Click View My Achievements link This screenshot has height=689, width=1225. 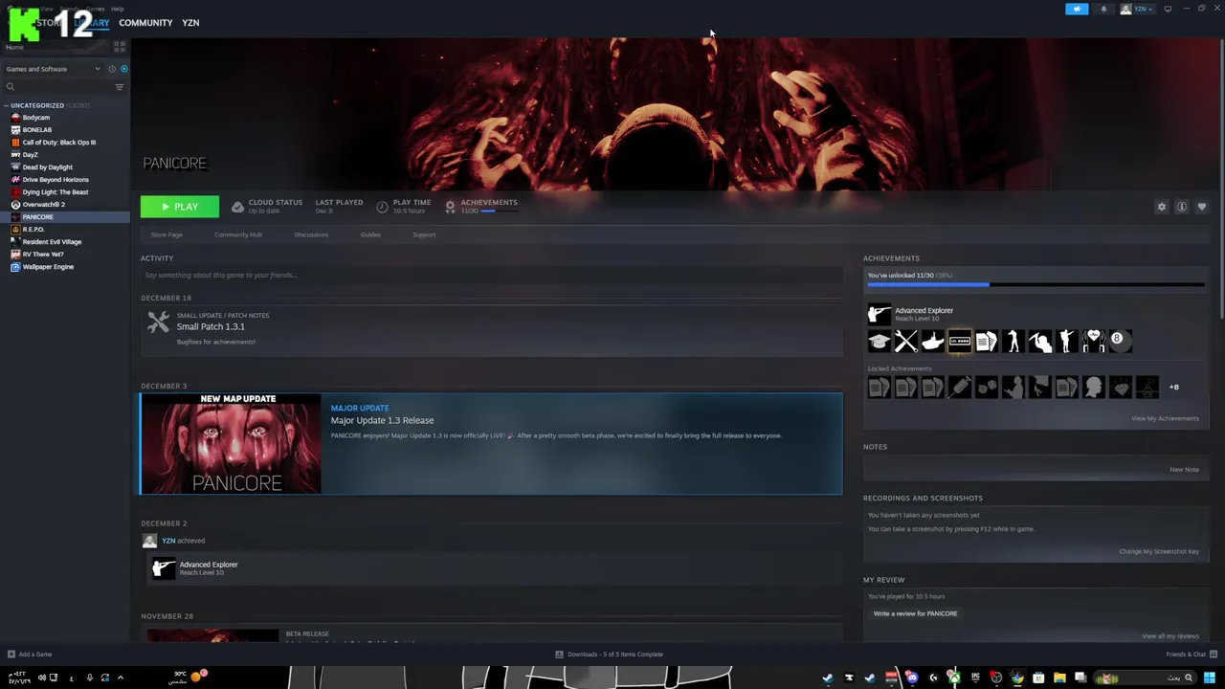pos(1165,418)
